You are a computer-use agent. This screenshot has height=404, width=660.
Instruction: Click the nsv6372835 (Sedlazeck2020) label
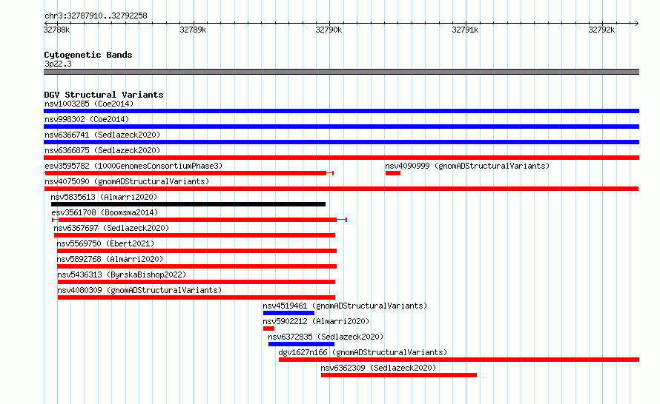326,337
